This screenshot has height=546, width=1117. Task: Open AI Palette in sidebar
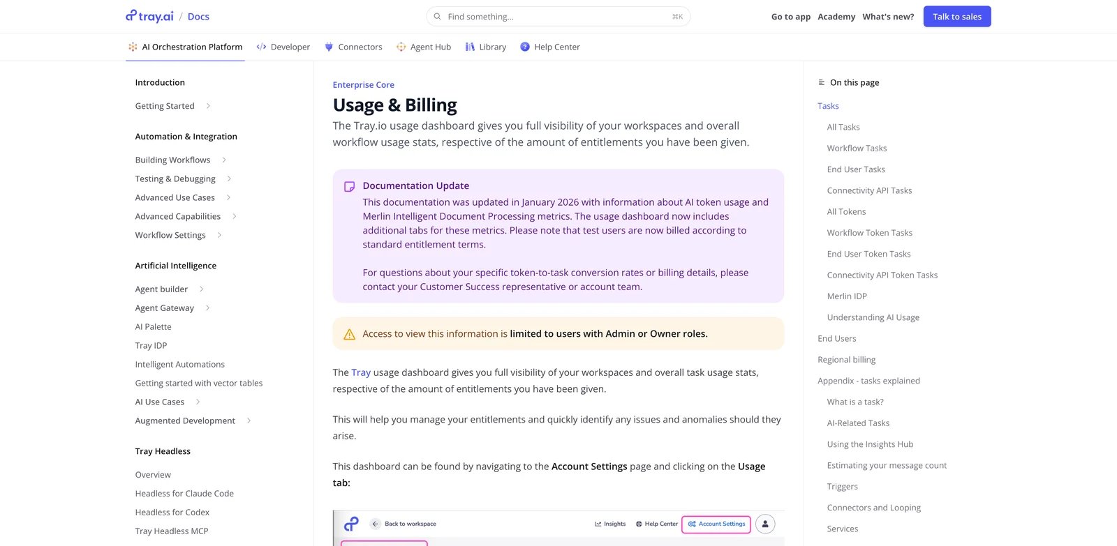pyautogui.click(x=153, y=326)
